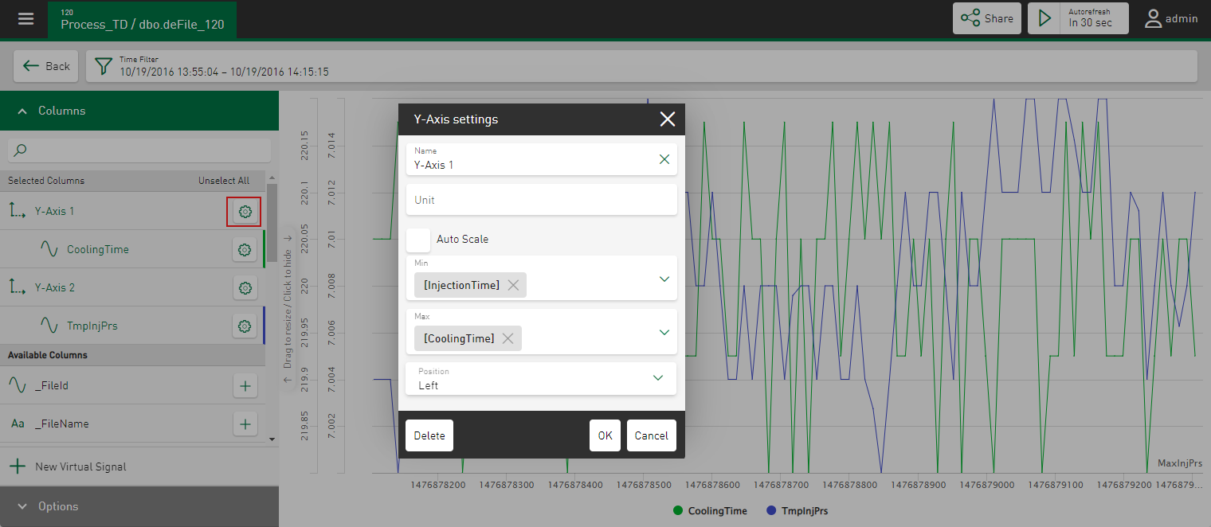Toggle CoolingTime series in chart legend
Viewport: 1211px width, 527px height.
tap(710, 511)
